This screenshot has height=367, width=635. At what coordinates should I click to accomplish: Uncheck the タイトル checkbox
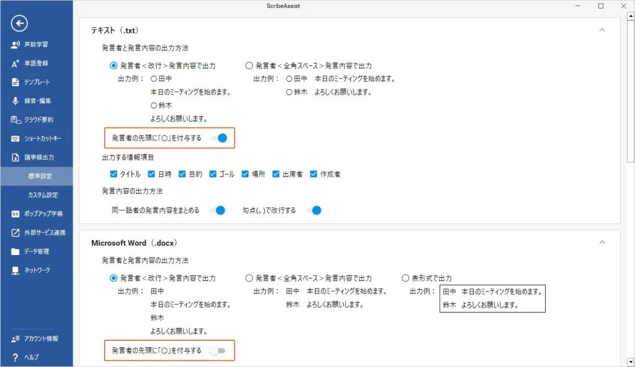click(x=113, y=174)
